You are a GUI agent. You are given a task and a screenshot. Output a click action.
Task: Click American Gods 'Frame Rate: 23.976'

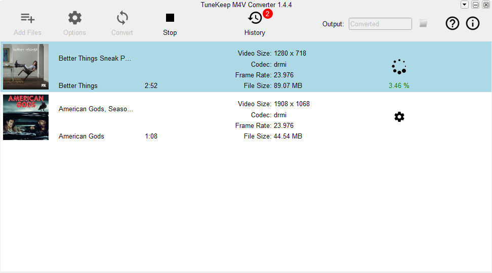pos(265,125)
